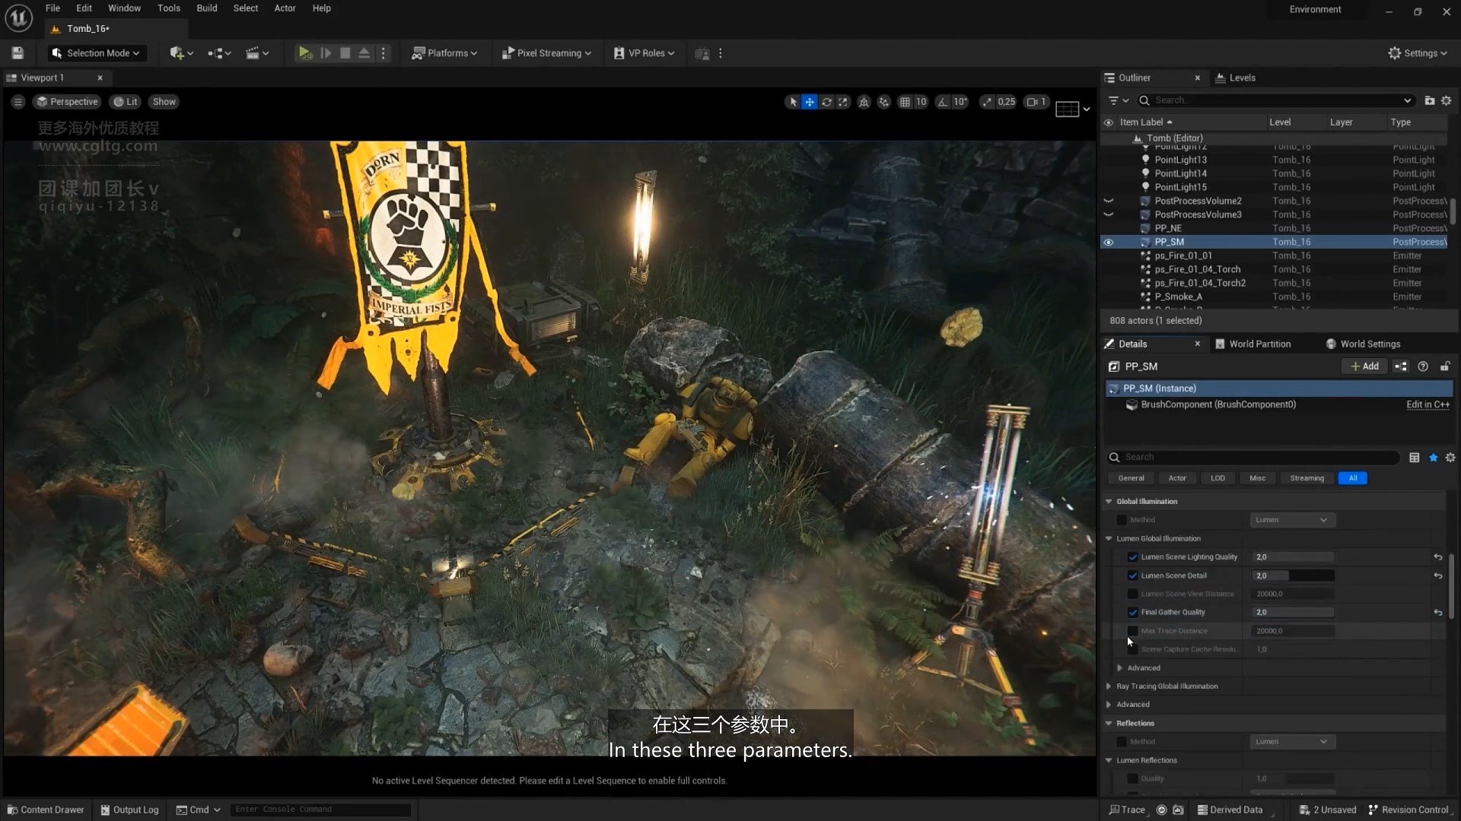Collapse the Reflections section
Viewport: 1461px width, 821px height.
pyautogui.click(x=1109, y=724)
